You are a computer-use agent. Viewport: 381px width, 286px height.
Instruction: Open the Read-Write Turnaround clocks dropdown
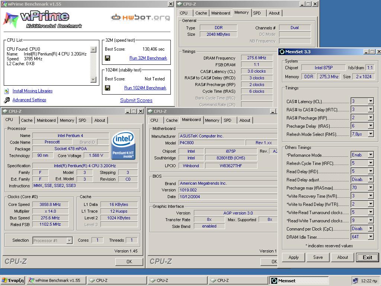click(x=371, y=220)
